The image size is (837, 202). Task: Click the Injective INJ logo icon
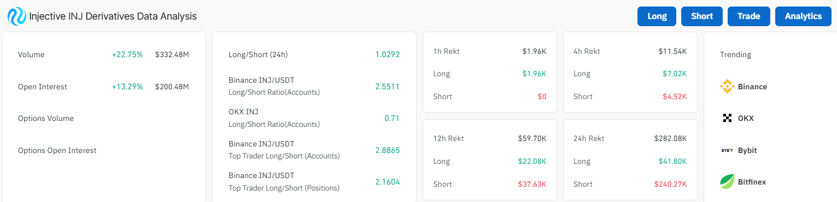pyautogui.click(x=17, y=16)
